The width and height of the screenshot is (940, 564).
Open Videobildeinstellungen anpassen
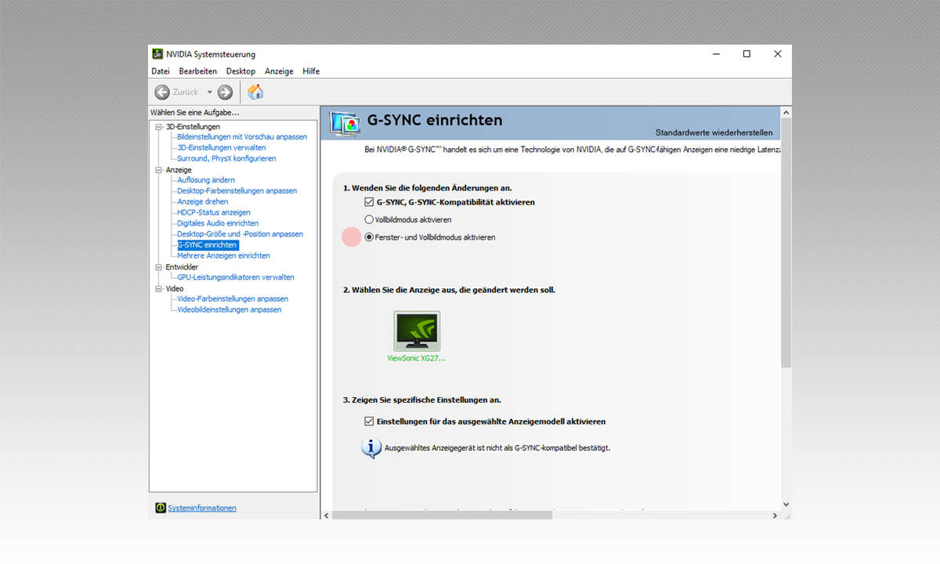point(230,309)
